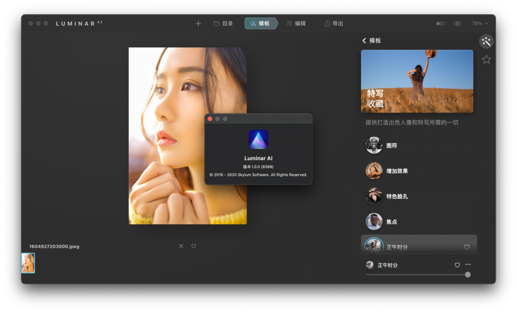
Task: Click version text 版本1.0.0 (8388)
Action: click(x=258, y=167)
